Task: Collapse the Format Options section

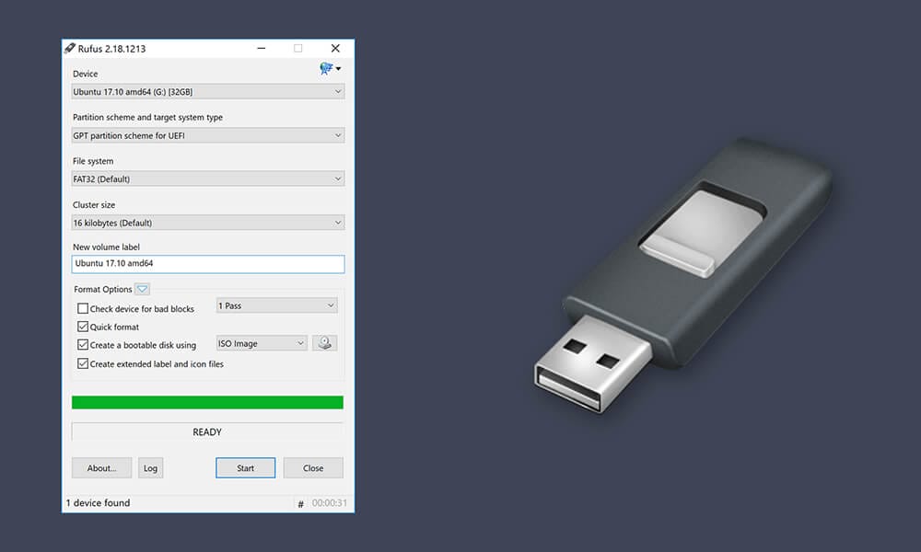Action: coord(142,288)
